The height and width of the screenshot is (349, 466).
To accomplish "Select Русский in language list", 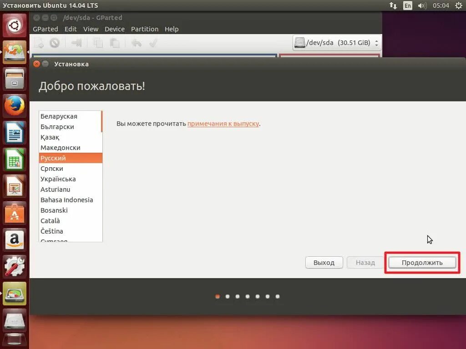I will point(71,158).
